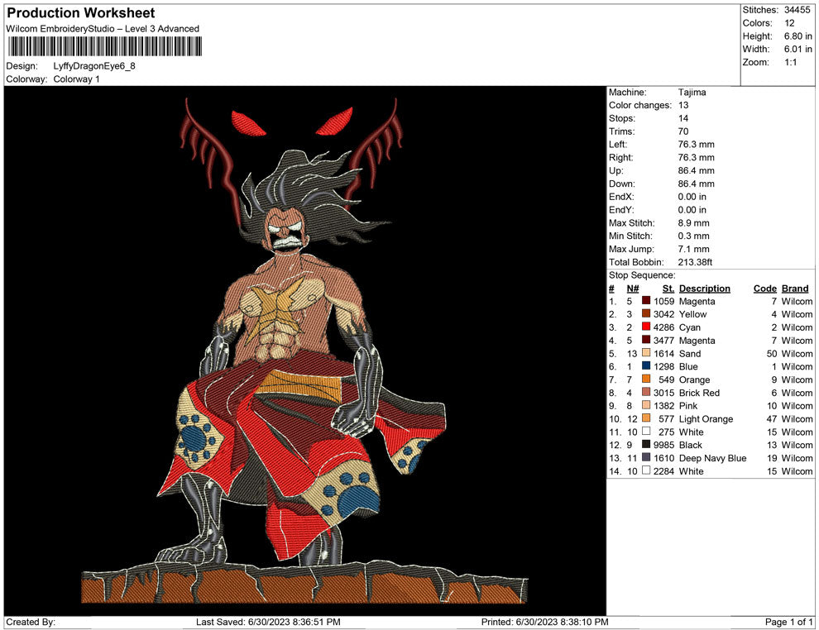Select the Total Bobbin value '213.38ft'
Image resolution: width=819 pixels, height=630 pixels.
click(x=695, y=262)
